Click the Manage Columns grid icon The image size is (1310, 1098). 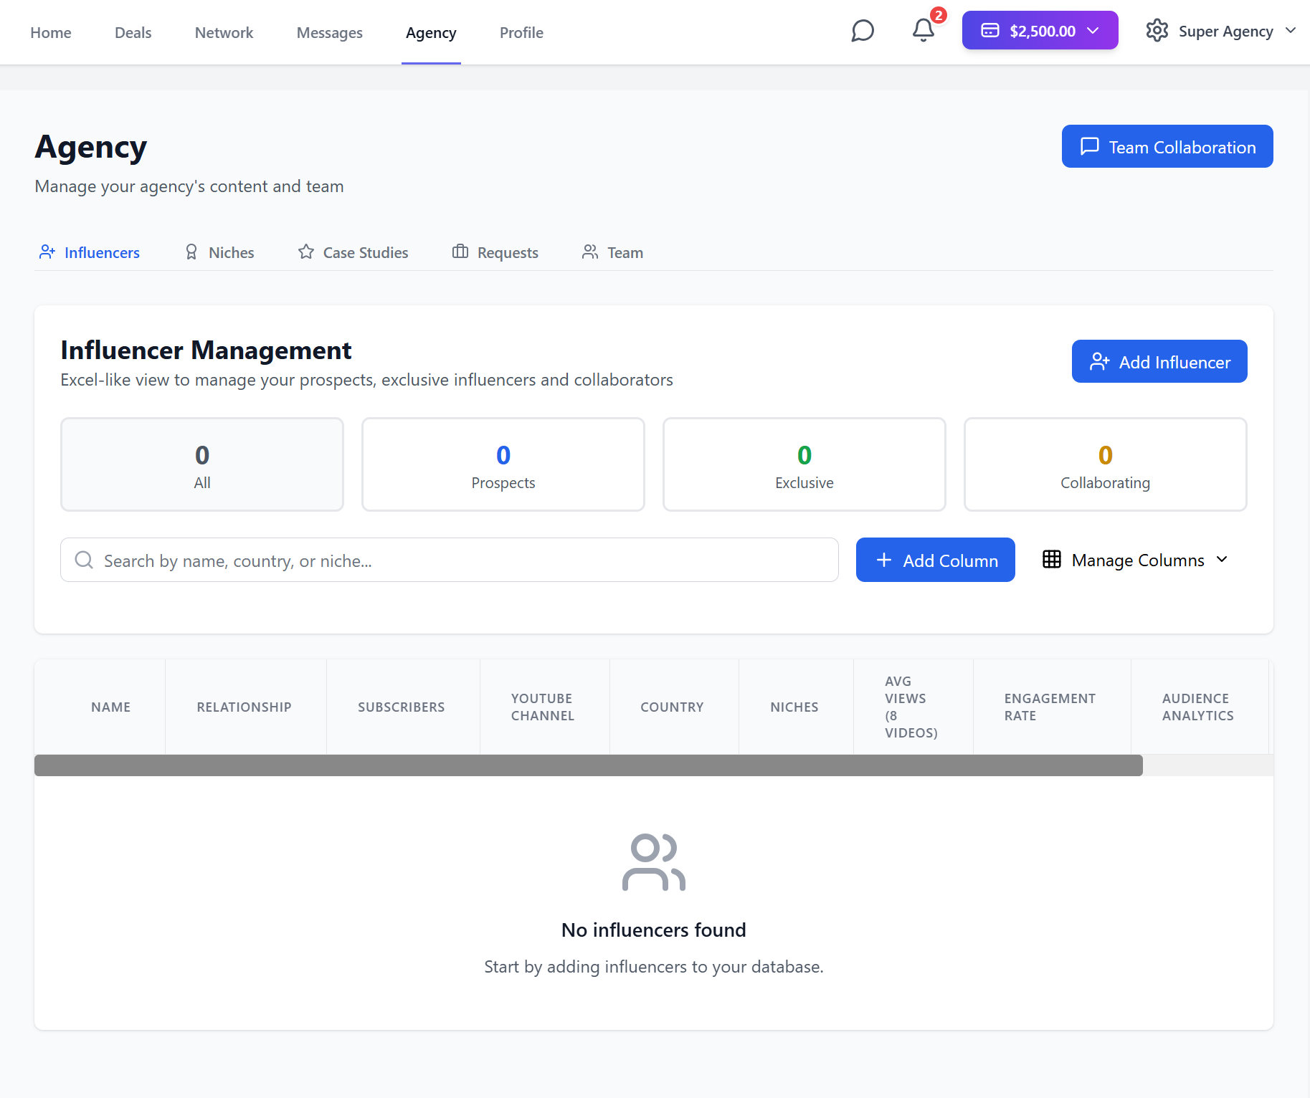[1052, 559]
